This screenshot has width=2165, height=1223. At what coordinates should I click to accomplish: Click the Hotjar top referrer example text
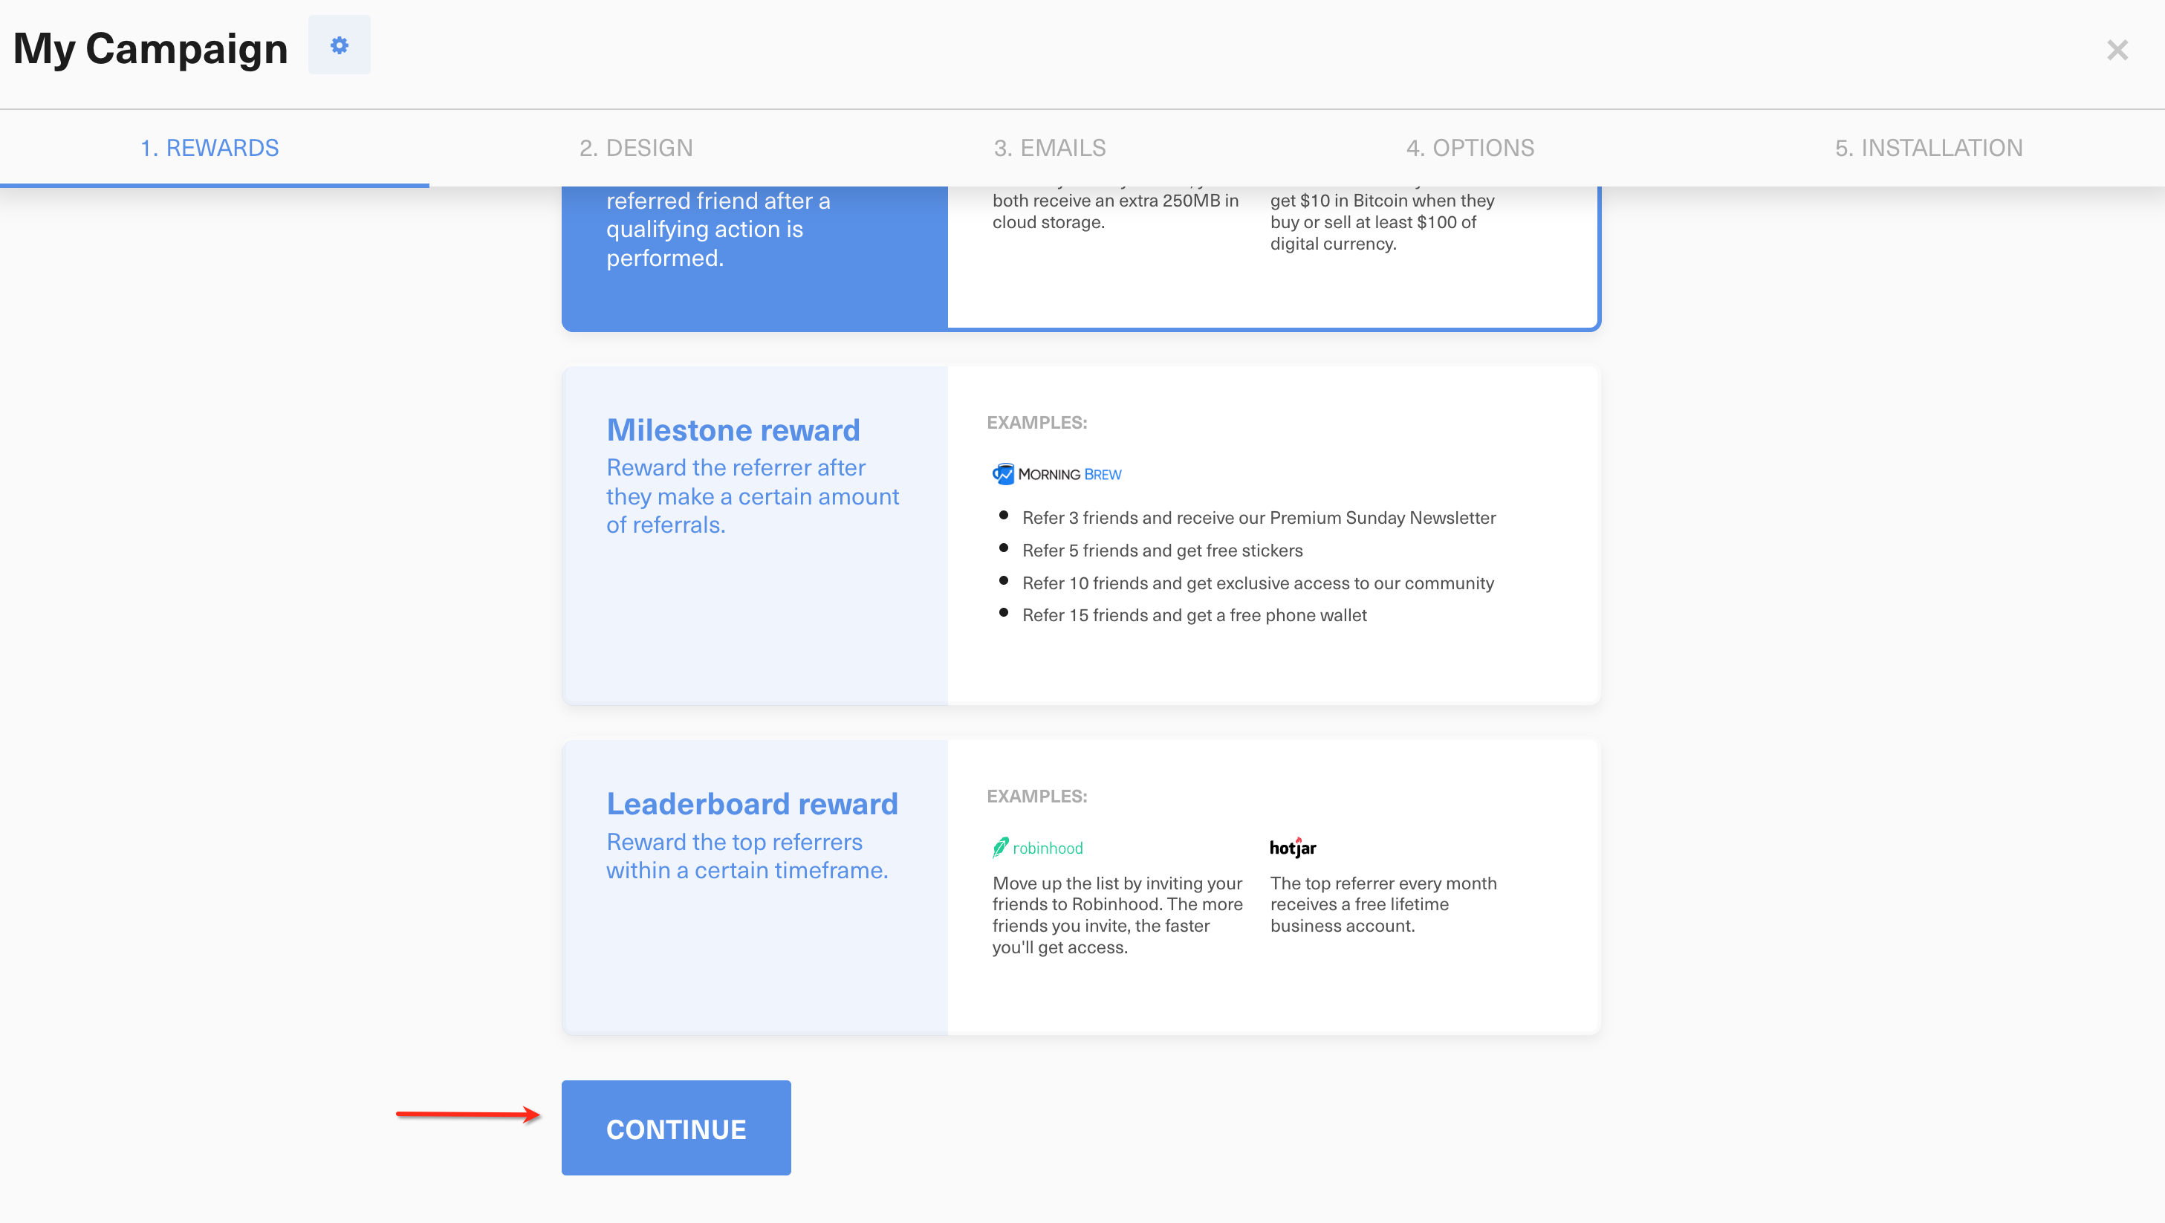[1383, 904]
